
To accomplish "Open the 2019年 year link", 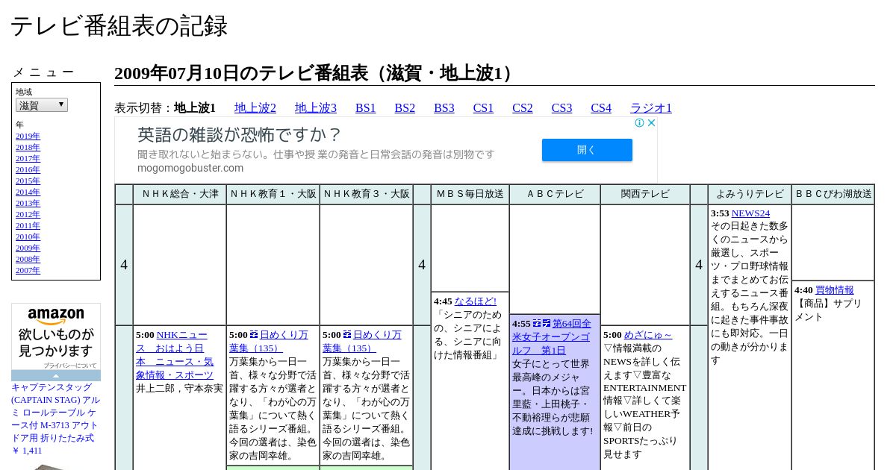I will [x=28, y=137].
